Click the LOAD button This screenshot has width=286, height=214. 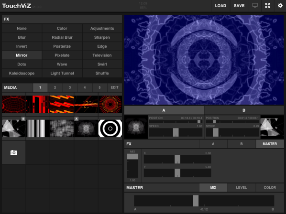(220, 6)
